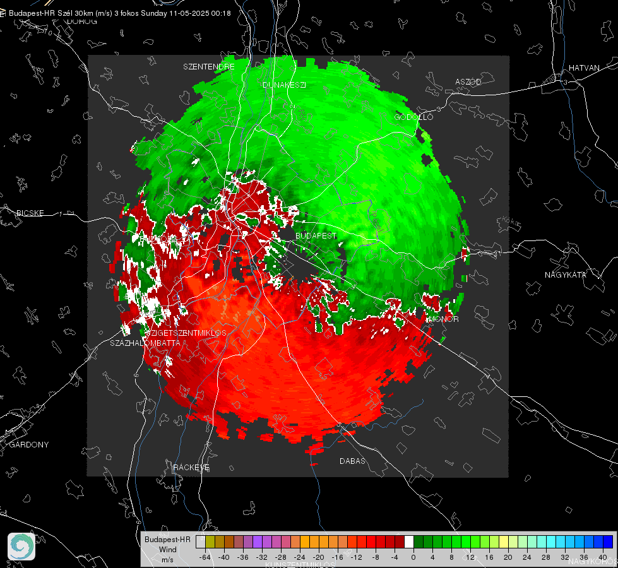This screenshot has width=618, height=568.
Task: Click the 'm/s' unit label in legend
Action: coord(167,560)
